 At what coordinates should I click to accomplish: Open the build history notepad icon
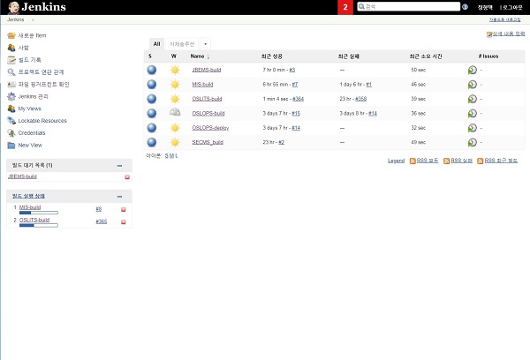click(11, 60)
